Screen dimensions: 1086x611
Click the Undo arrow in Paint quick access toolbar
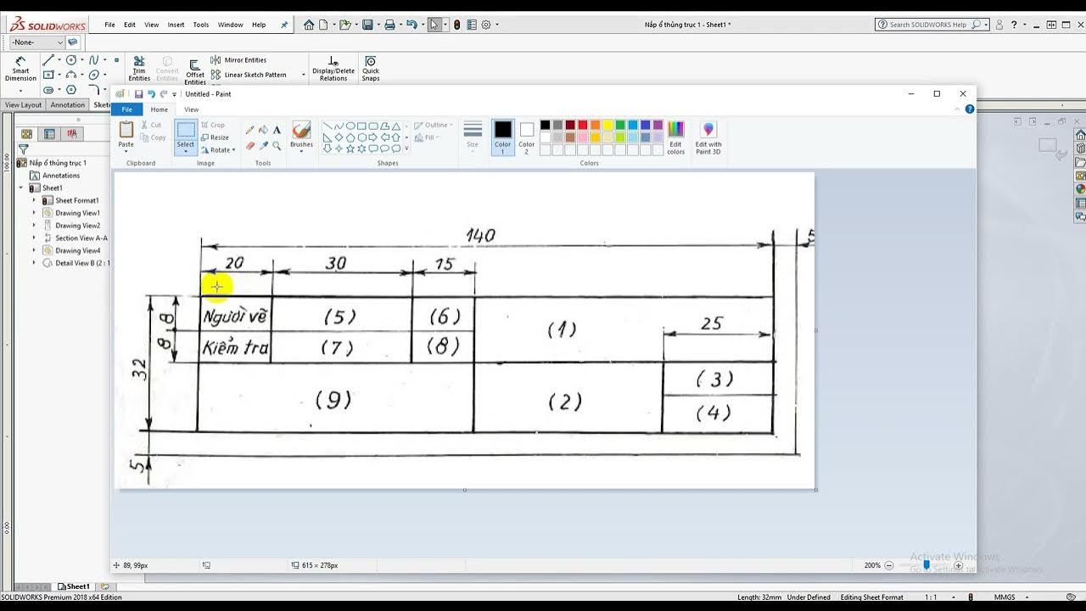(151, 94)
